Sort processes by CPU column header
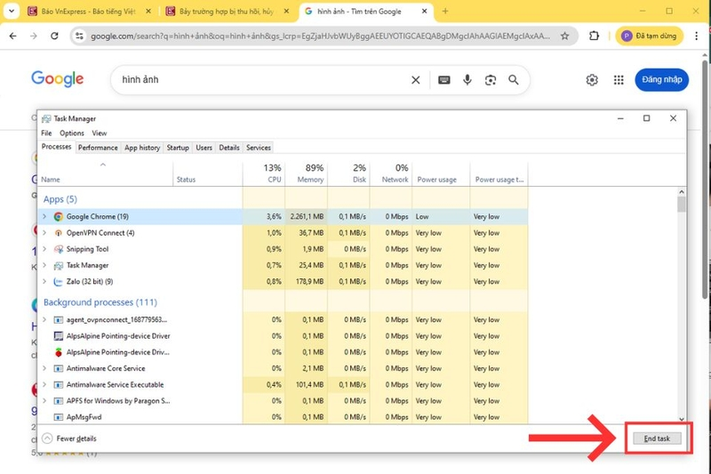This screenshot has width=711, height=474. 264,173
